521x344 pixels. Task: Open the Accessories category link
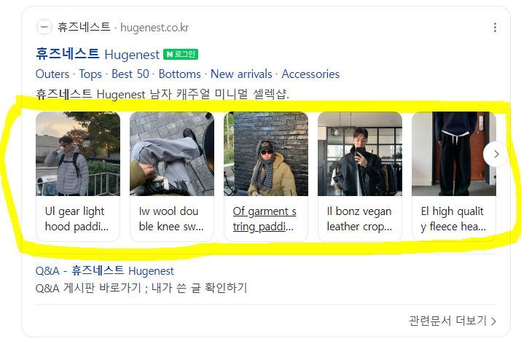[x=310, y=74]
